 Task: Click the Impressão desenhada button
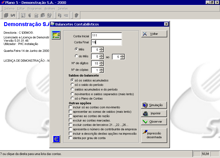click(x=154, y=135)
